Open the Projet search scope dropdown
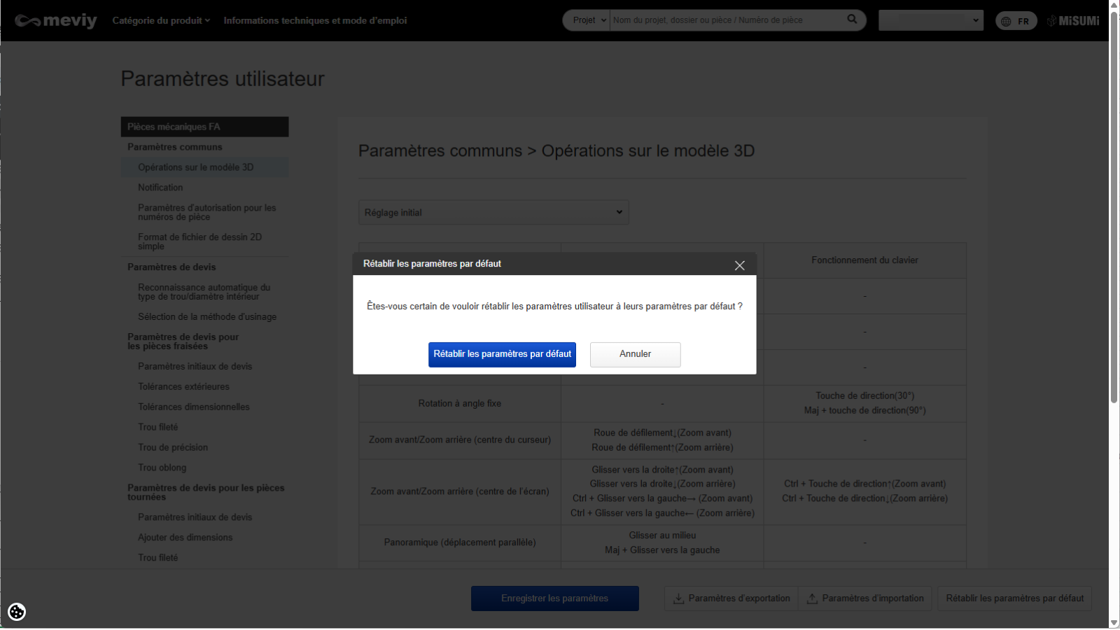The image size is (1120, 630). [x=587, y=20]
